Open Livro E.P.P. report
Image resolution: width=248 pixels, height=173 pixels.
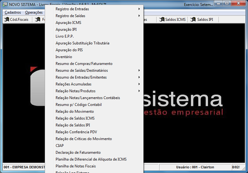point(94,36)
